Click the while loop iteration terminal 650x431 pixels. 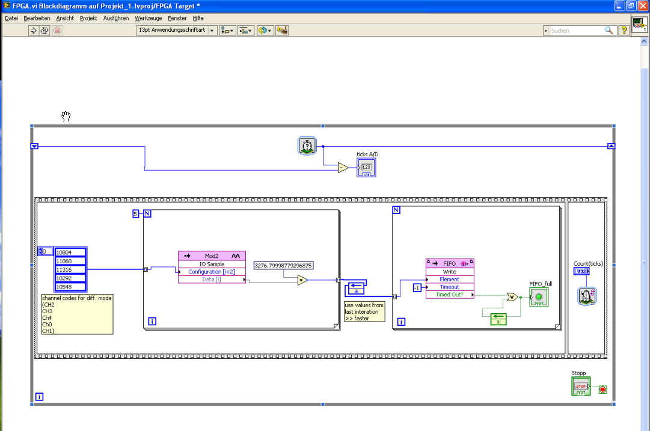[39, 397]
